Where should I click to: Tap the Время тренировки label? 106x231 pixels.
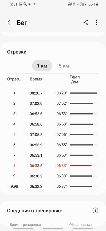(x=25, y=225)
